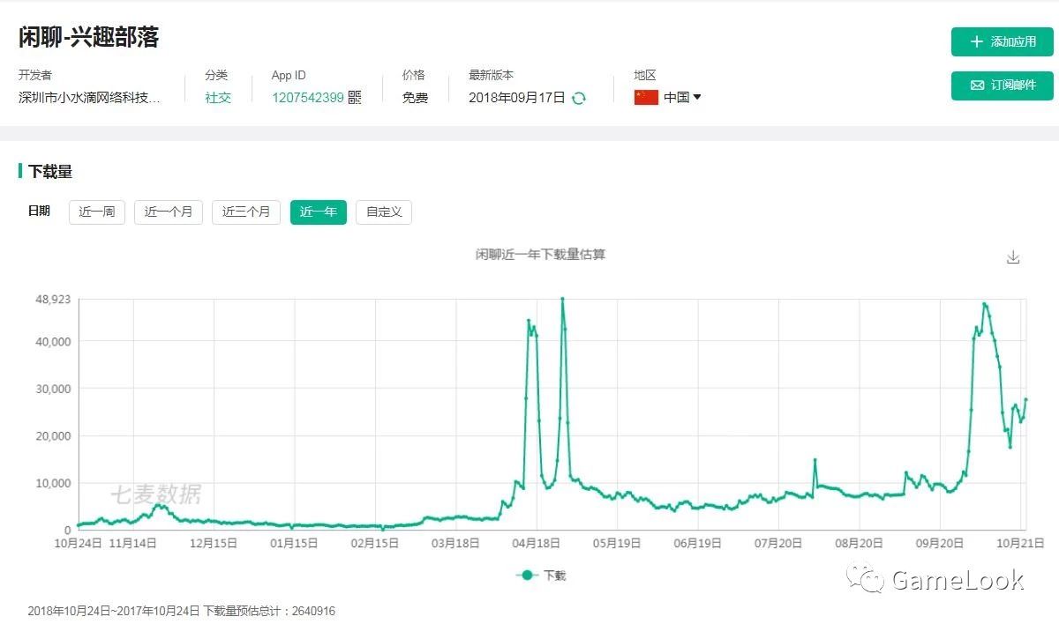The height and width of the screenshot is (624, 1059).
Task: Select the 近一个月 time range
Action: pyautogui.click(x=168, y=212)
